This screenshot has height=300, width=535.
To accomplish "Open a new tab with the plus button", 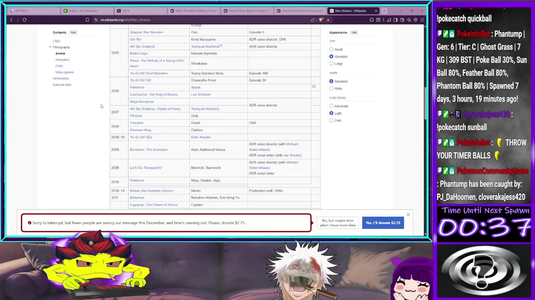I will point(384,10).
